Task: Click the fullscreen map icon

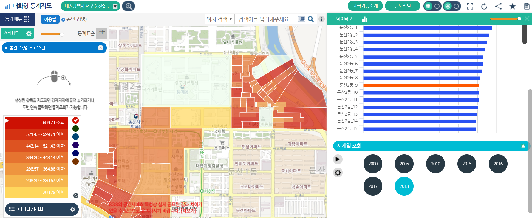Action: pos(470,6)
